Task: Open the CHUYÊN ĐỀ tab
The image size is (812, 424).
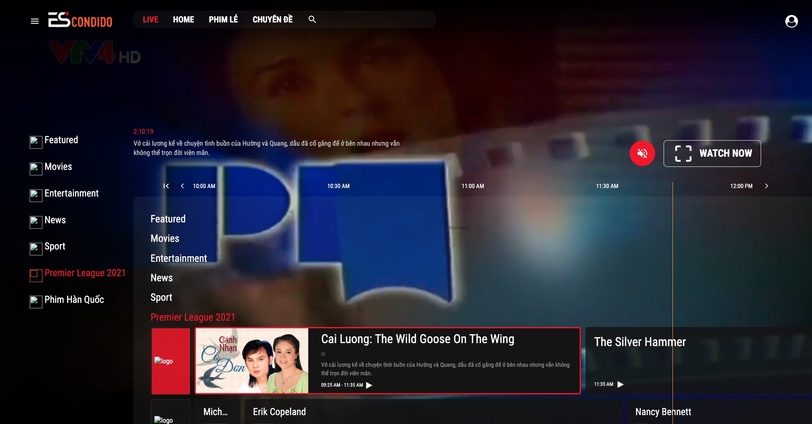Action: 273,19
